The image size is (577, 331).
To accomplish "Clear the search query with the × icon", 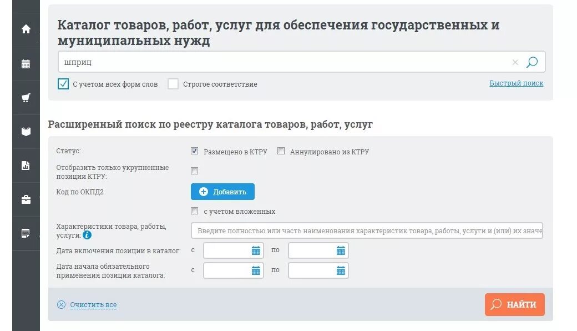I will (515, 62).
